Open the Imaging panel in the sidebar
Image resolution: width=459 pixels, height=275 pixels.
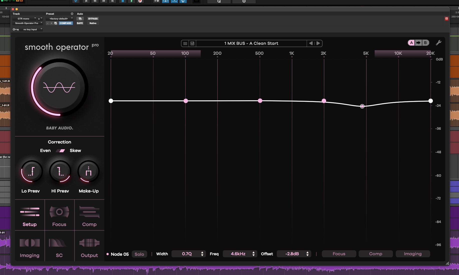coord(30,246)
